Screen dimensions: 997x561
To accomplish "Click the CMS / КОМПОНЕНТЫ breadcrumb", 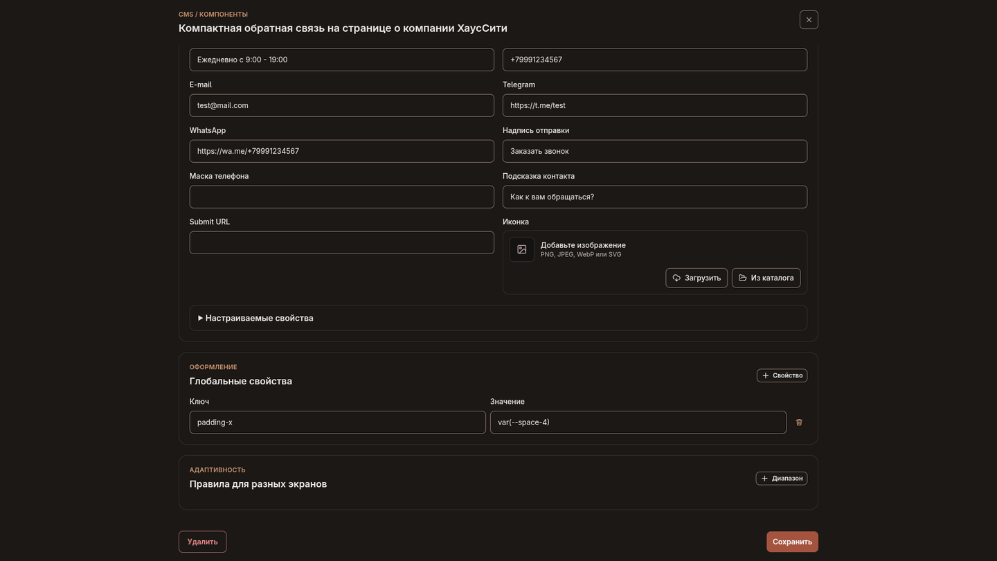I will pyautogui.click(x=213, y=15).
